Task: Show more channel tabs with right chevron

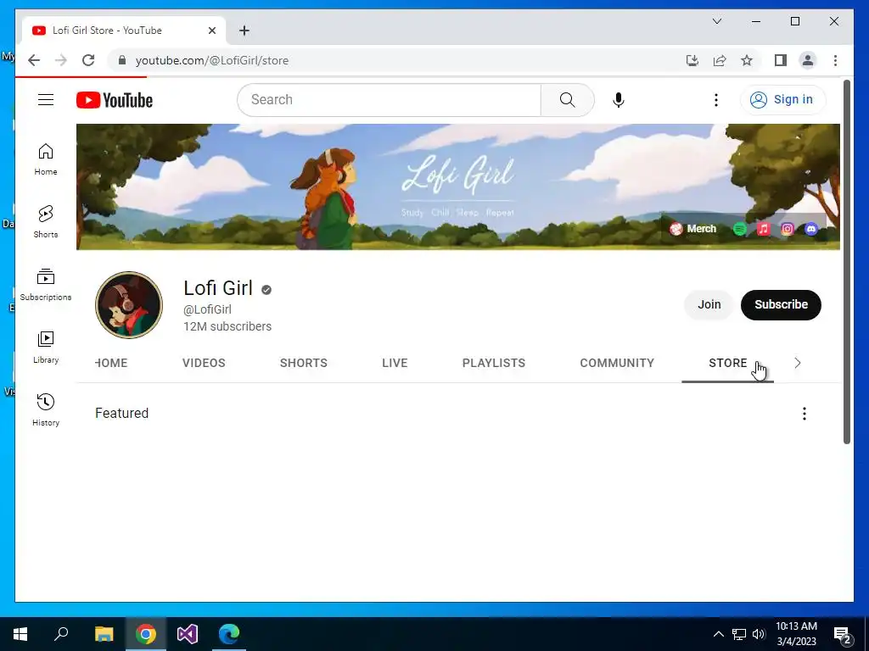Action: tap(797, 363)
